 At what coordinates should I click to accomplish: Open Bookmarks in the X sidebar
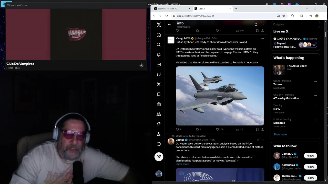tap(159, 94)
